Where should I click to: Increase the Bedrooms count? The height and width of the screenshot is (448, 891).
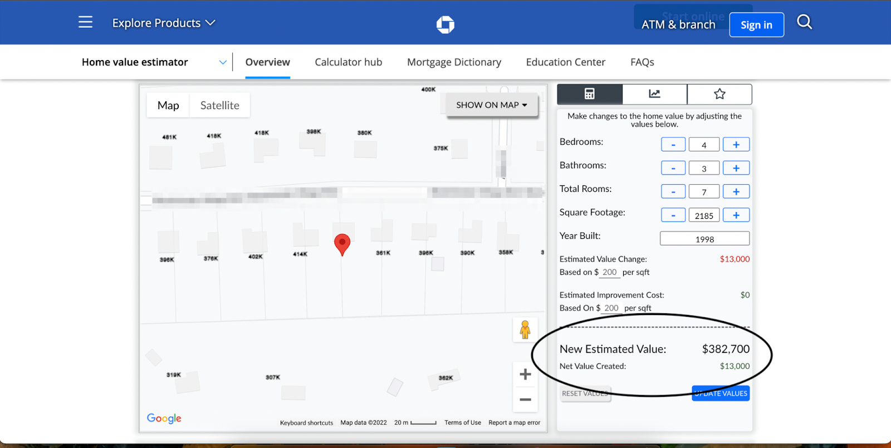pyautogui.click(x=736, y=145)
